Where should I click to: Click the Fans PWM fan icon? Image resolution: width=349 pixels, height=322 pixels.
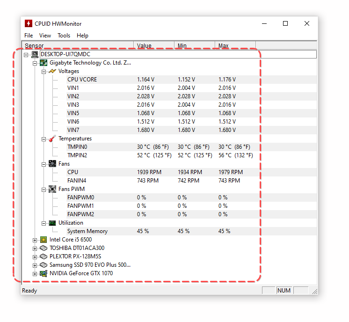pyautogui.click(x=52, y=189)
